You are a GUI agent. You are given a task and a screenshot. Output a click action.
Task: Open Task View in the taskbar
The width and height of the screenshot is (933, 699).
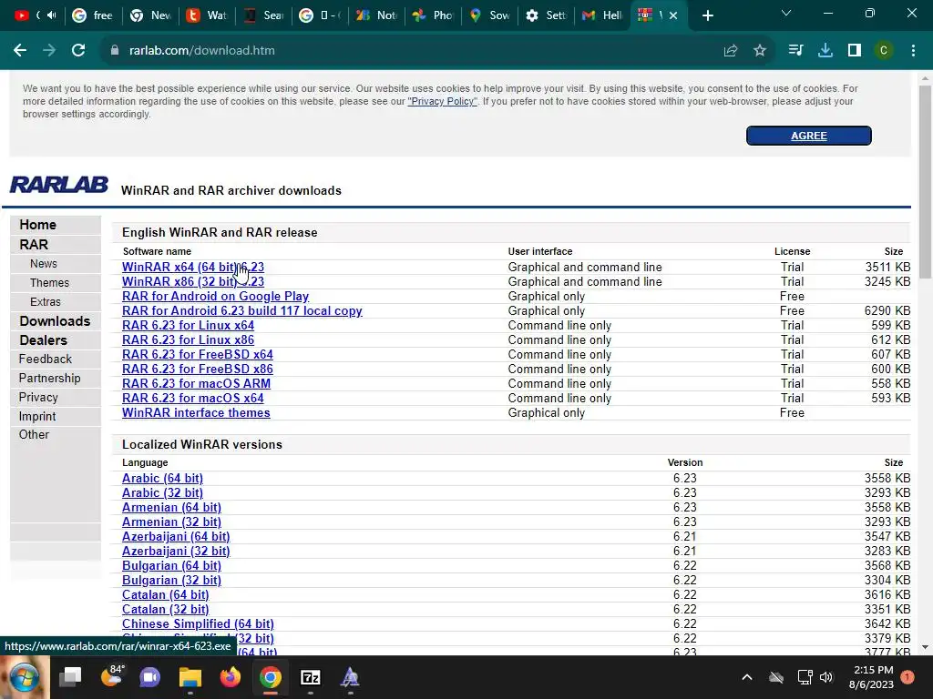[x=71, y=677]
